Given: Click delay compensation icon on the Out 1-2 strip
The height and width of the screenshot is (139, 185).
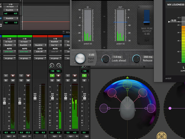Looking at the screenshot, I should pos(60,136).
